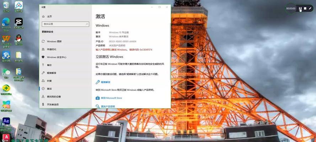Click the Windows 10 专业版 edition value
Viewport: 316px width, 142px height.
(x=119, y=32)
